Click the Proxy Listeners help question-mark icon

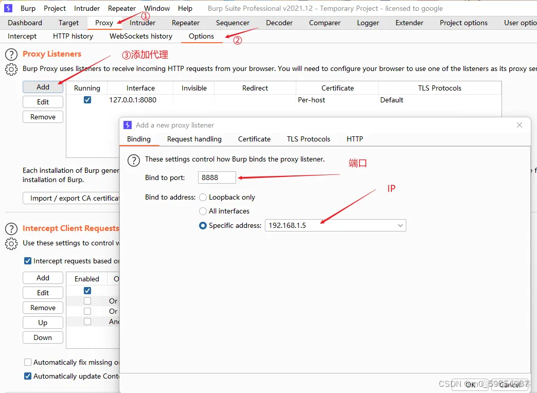[11, 55]
